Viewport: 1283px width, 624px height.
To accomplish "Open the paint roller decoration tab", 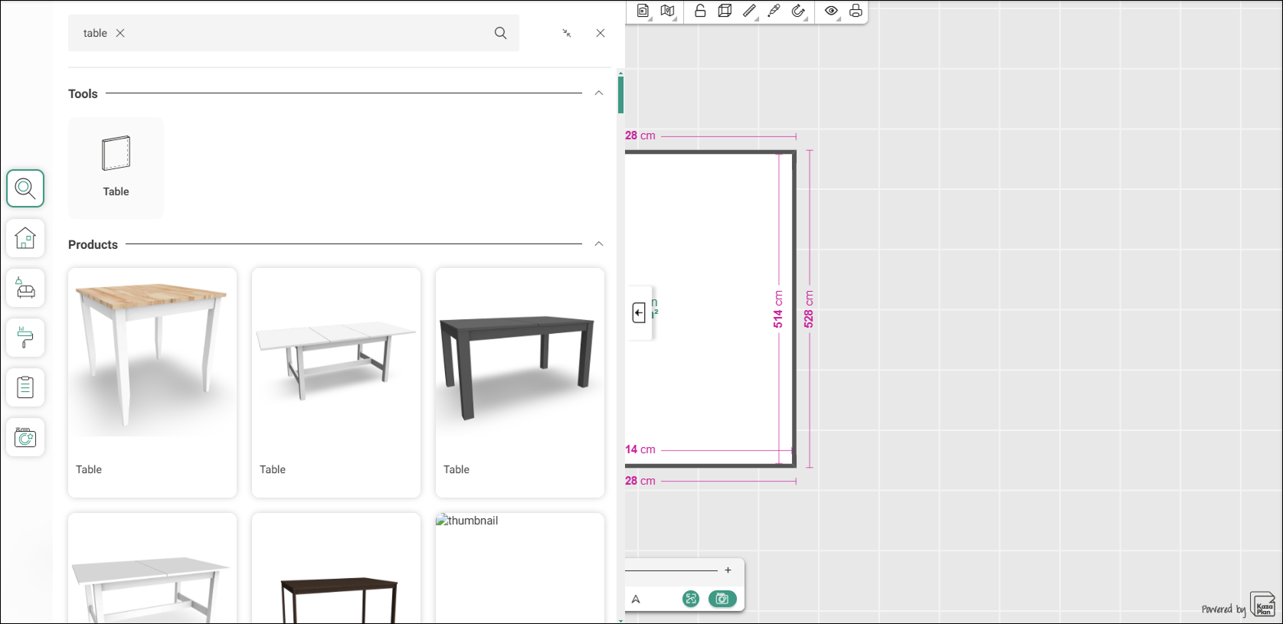I will [x=25, y=338].
